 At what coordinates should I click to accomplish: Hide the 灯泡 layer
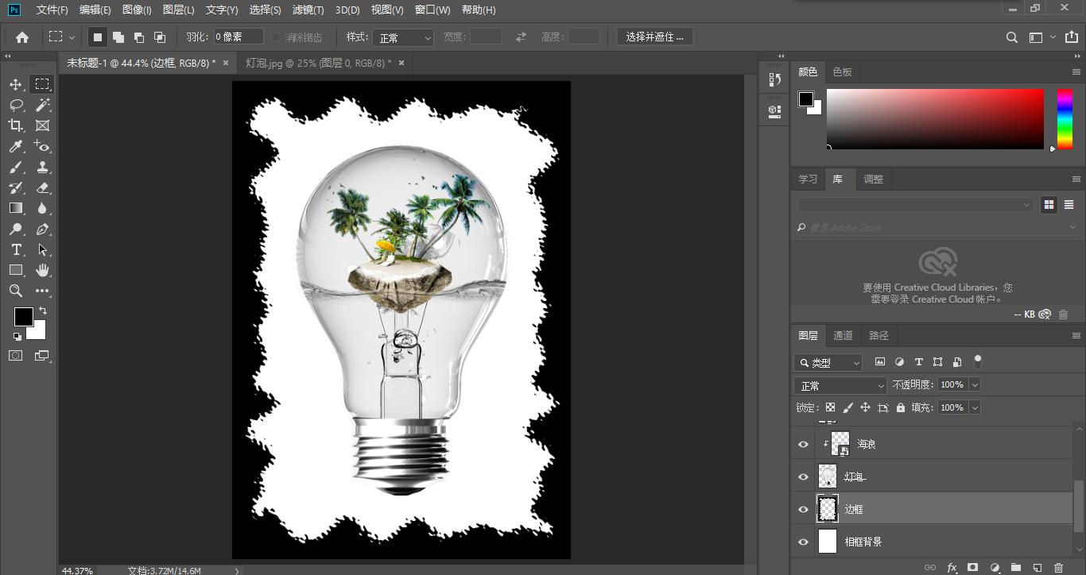click(x=803, y=477)
